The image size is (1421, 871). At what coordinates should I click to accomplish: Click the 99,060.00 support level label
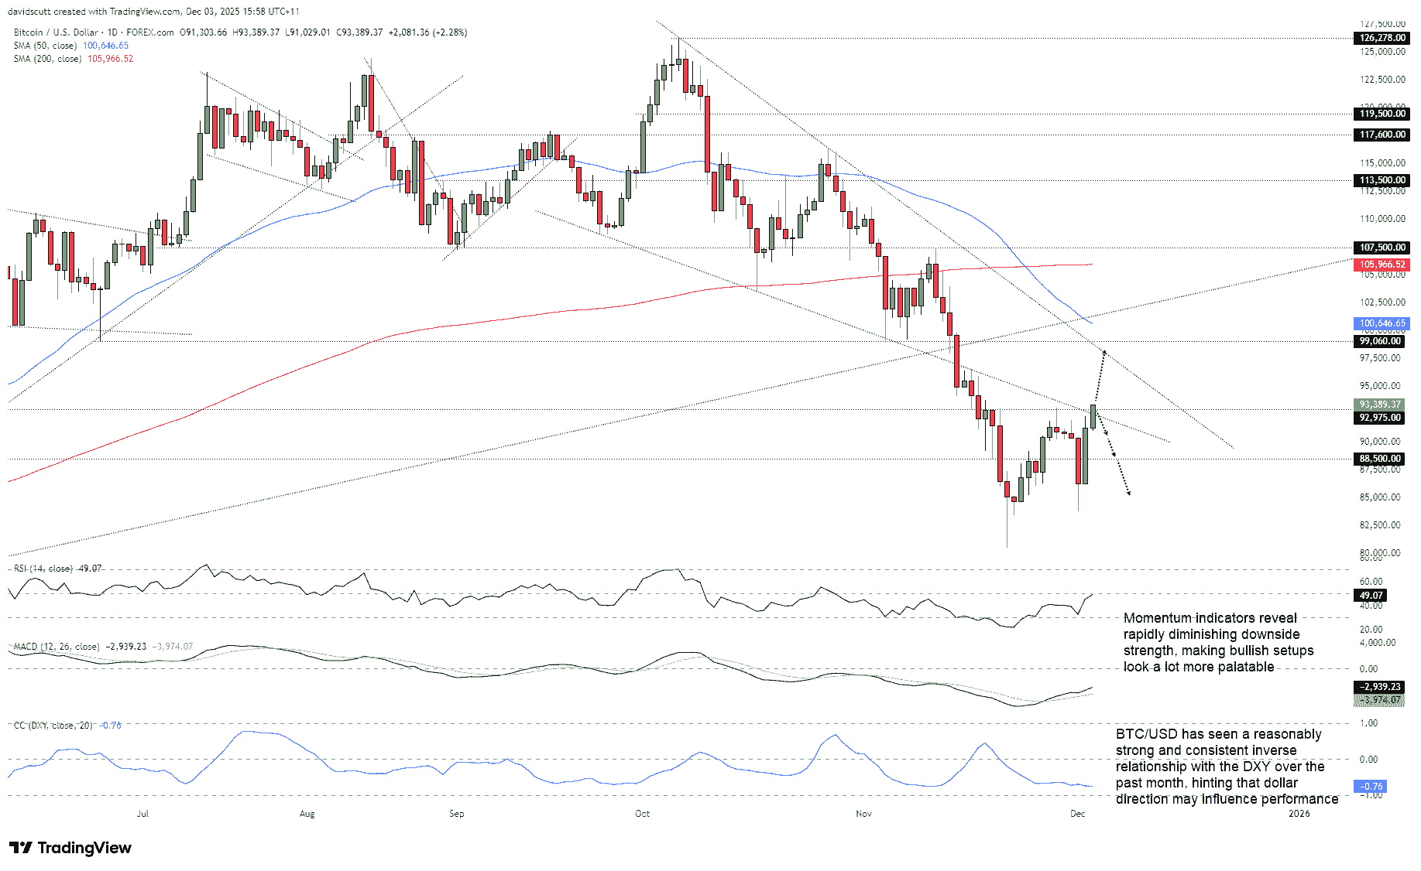point(1382,341)
